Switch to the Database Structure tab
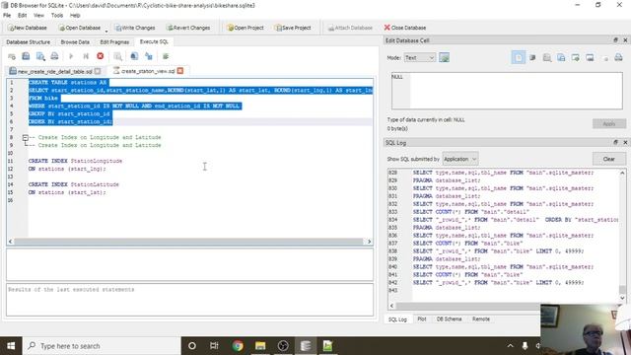631x355 pixels. click(x=29, y=41)
